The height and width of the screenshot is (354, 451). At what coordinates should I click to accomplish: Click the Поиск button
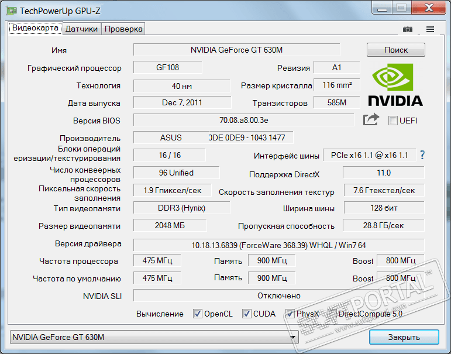tap(396, 50)
